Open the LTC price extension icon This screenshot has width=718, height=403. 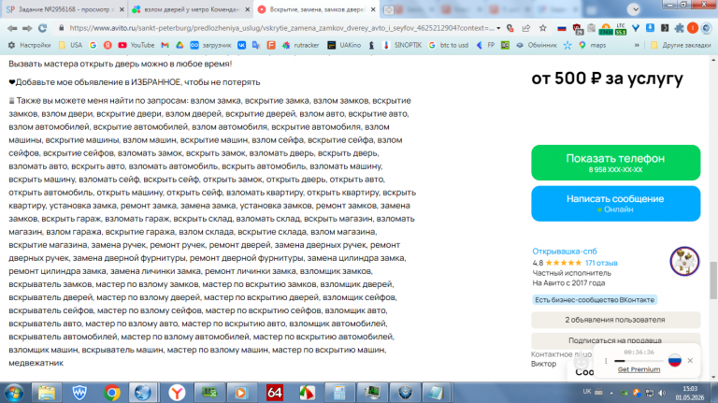tap(621, 28)
